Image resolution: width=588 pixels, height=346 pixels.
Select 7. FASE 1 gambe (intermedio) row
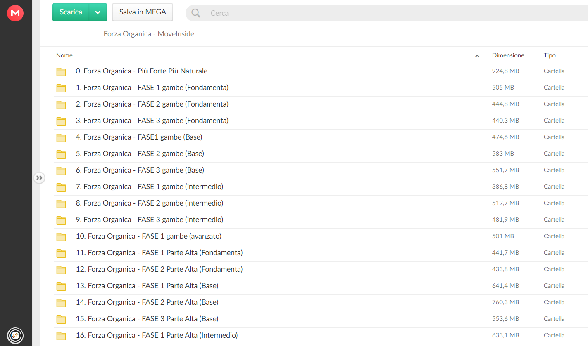click(321, 187)
